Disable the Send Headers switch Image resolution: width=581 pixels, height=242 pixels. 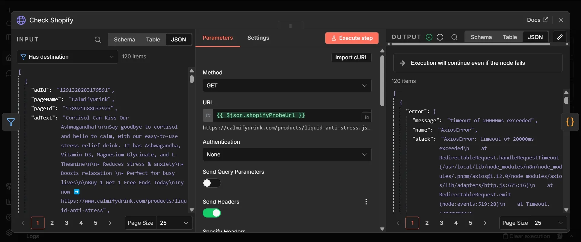pos(212,213)
